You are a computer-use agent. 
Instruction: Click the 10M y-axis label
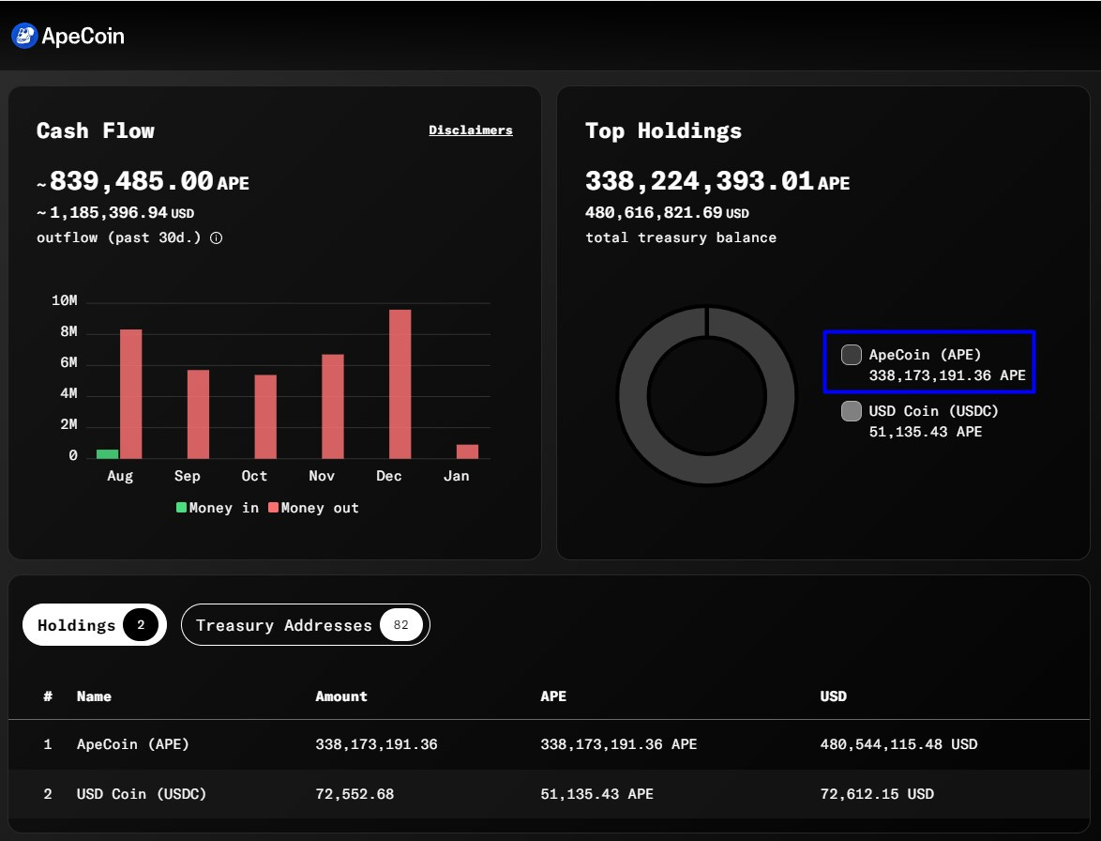pos(65,300)
